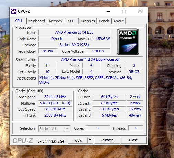174x158 pixels.
Task: Click the Instructions field listing MMX, SSE
Action: (x=91, y=80)
